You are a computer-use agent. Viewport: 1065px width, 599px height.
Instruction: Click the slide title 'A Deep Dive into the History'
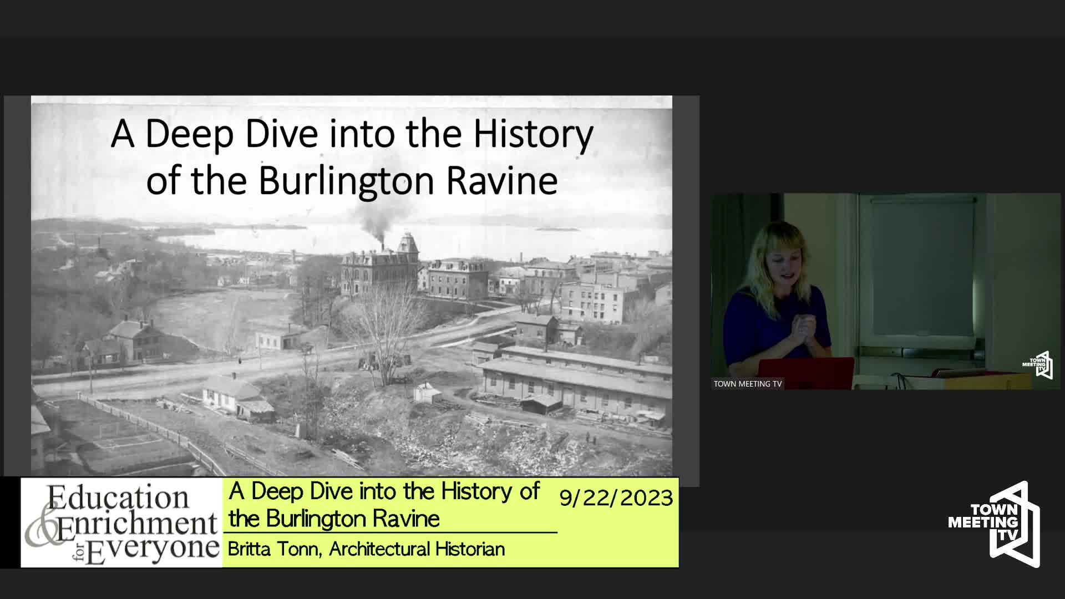pos(352,134)
